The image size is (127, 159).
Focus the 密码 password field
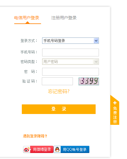(x=71, y=72)
